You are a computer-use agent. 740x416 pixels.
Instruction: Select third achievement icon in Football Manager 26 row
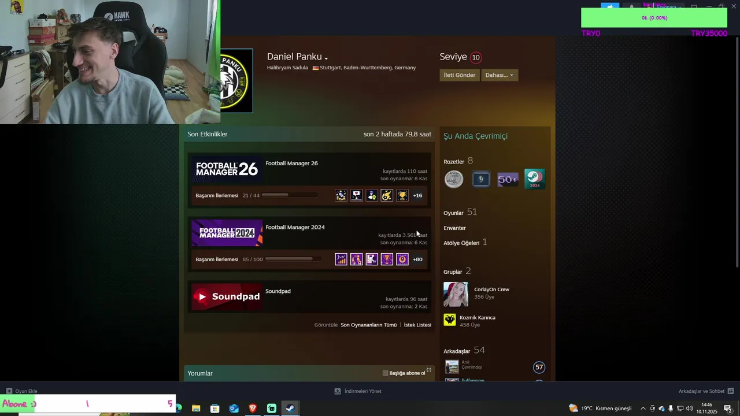click(x=372, y=195)
